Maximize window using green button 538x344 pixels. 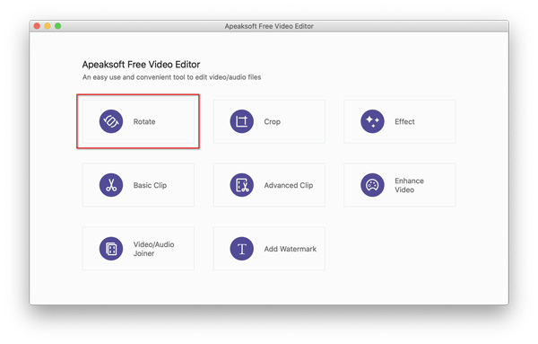58,26
